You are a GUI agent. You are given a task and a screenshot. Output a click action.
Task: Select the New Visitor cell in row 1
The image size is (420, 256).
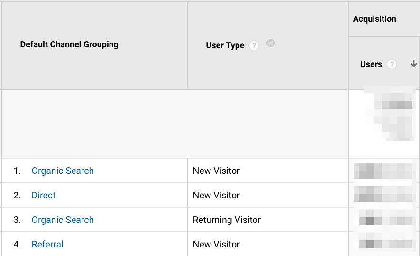click(216, 171)
